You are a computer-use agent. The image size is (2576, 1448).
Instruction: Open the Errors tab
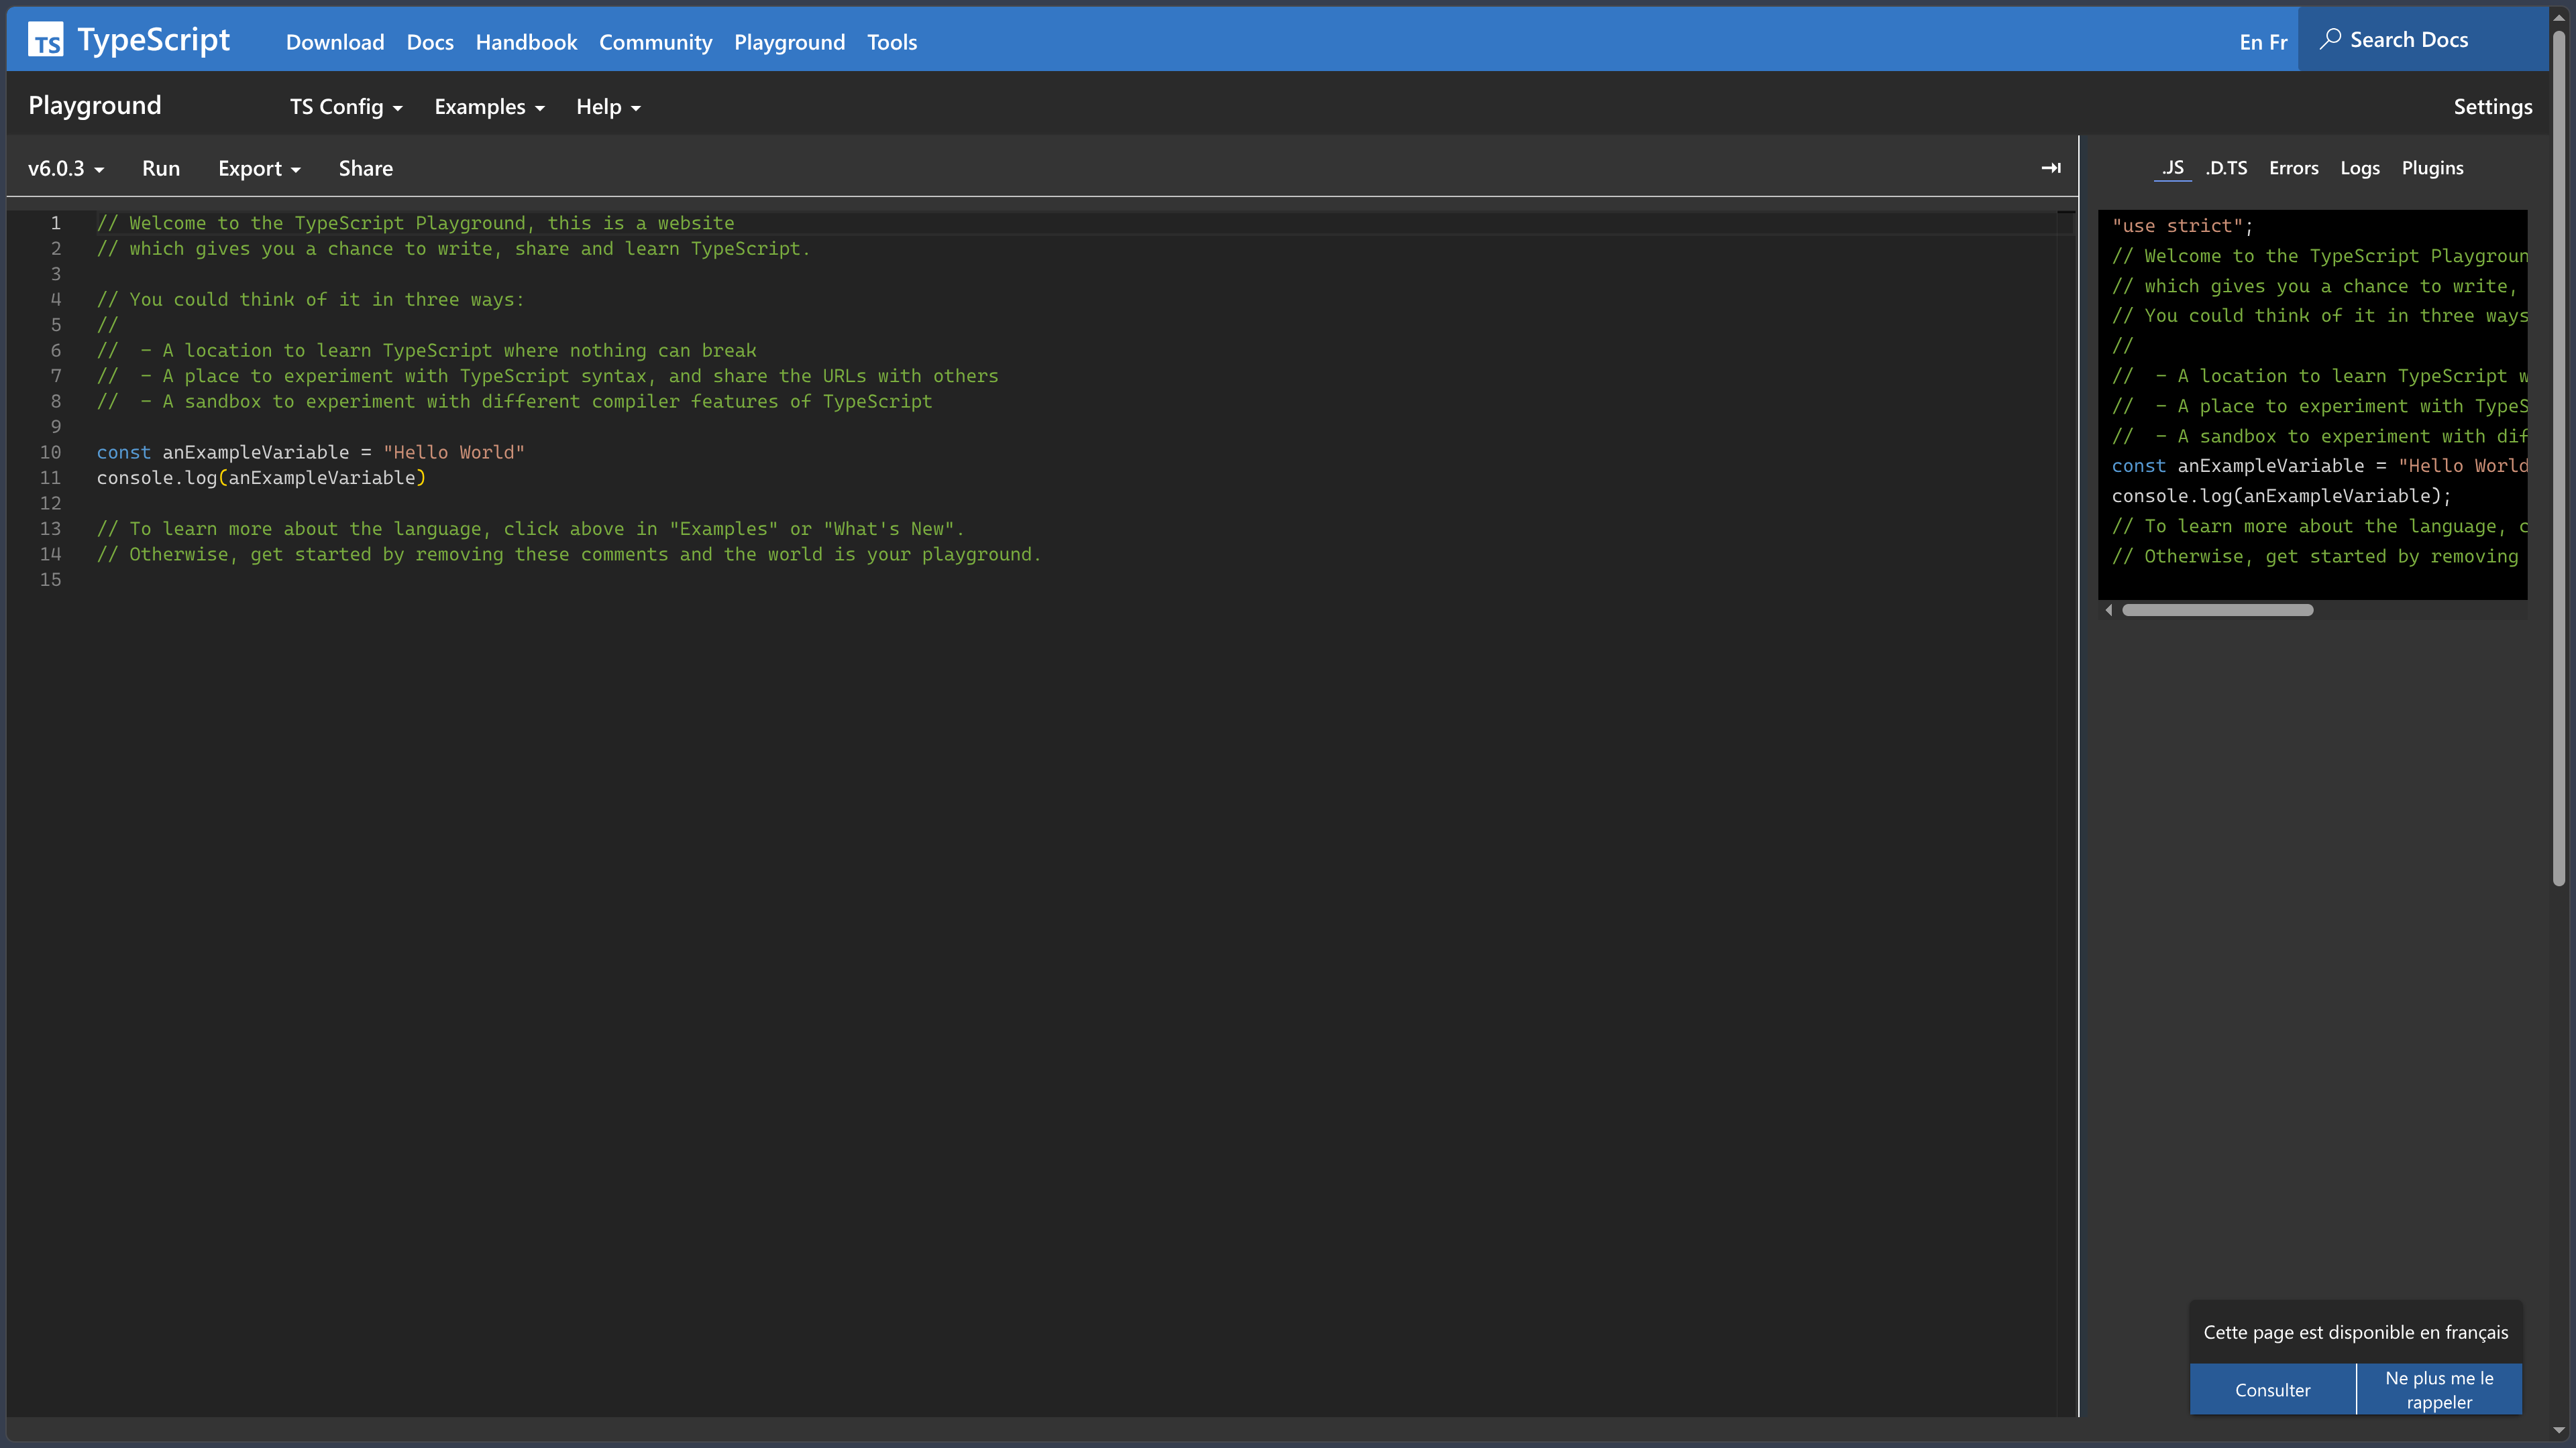[2293, 168]
